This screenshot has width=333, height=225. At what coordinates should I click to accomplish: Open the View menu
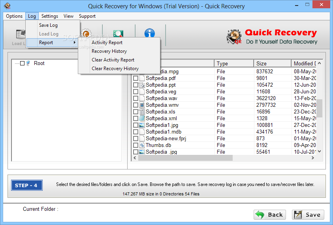tap(68, 16)
